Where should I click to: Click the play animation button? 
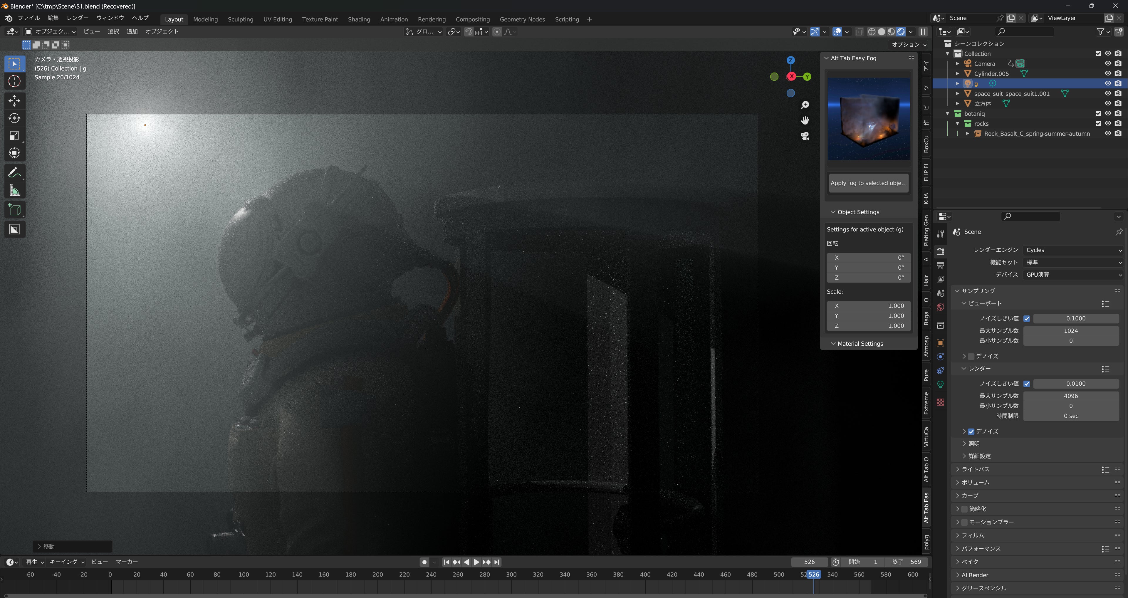pyautogui.click(x=476, y=562)
